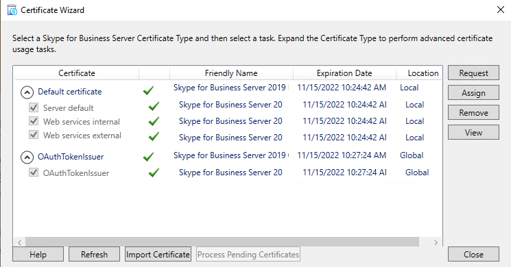The height and width of the screenshot is (267, 511).
Task: Click green checkmark for Web services internal
Action: point(154,121)
